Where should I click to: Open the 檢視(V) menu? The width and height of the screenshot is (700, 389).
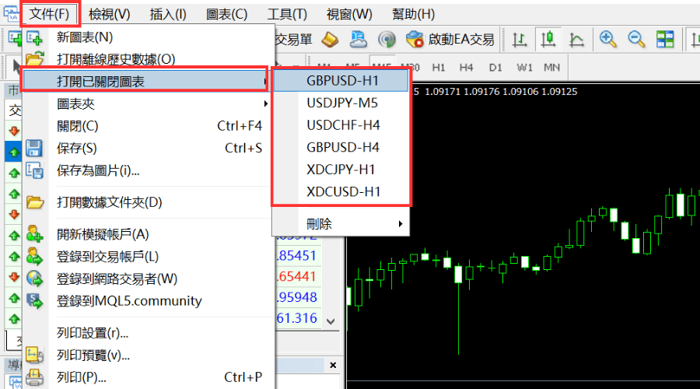pyautogui.click(x=109, y=14)
